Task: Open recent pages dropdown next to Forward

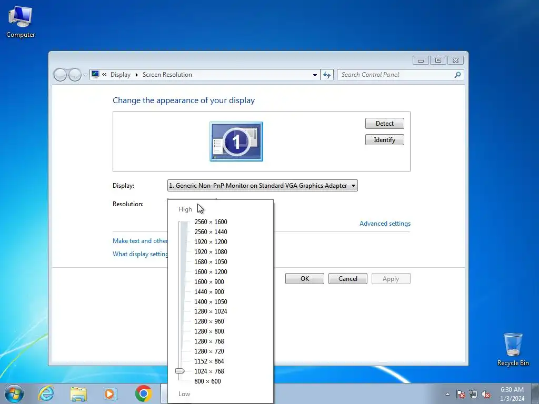Action: tap(85, 75)
